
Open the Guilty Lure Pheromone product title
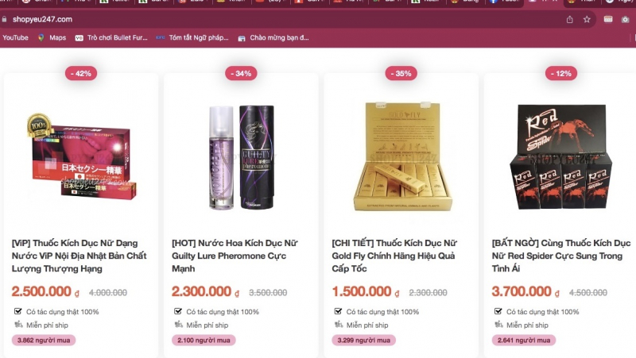point(235,256)
